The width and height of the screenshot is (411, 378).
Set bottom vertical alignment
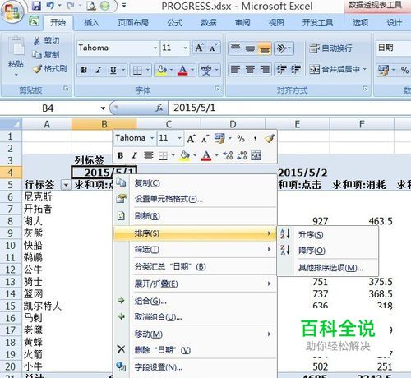(x=265, y=48)
